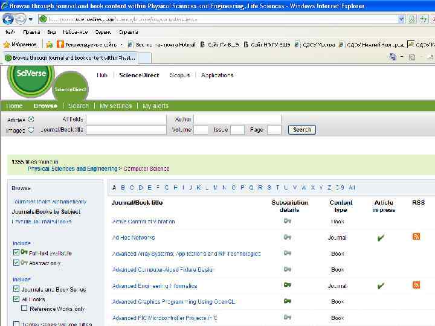Click the Search button
Screen dimensions: 435x326
pyautogui.click(x=302, y=130)
